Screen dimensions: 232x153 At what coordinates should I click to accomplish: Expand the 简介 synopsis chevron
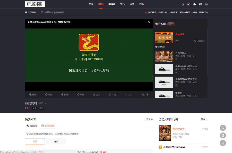(x=45, y=103)
